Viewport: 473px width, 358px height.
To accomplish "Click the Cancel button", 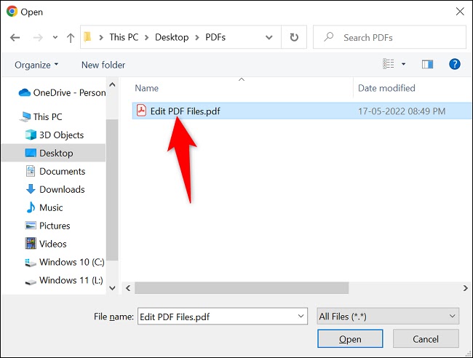I will point(426,338).
